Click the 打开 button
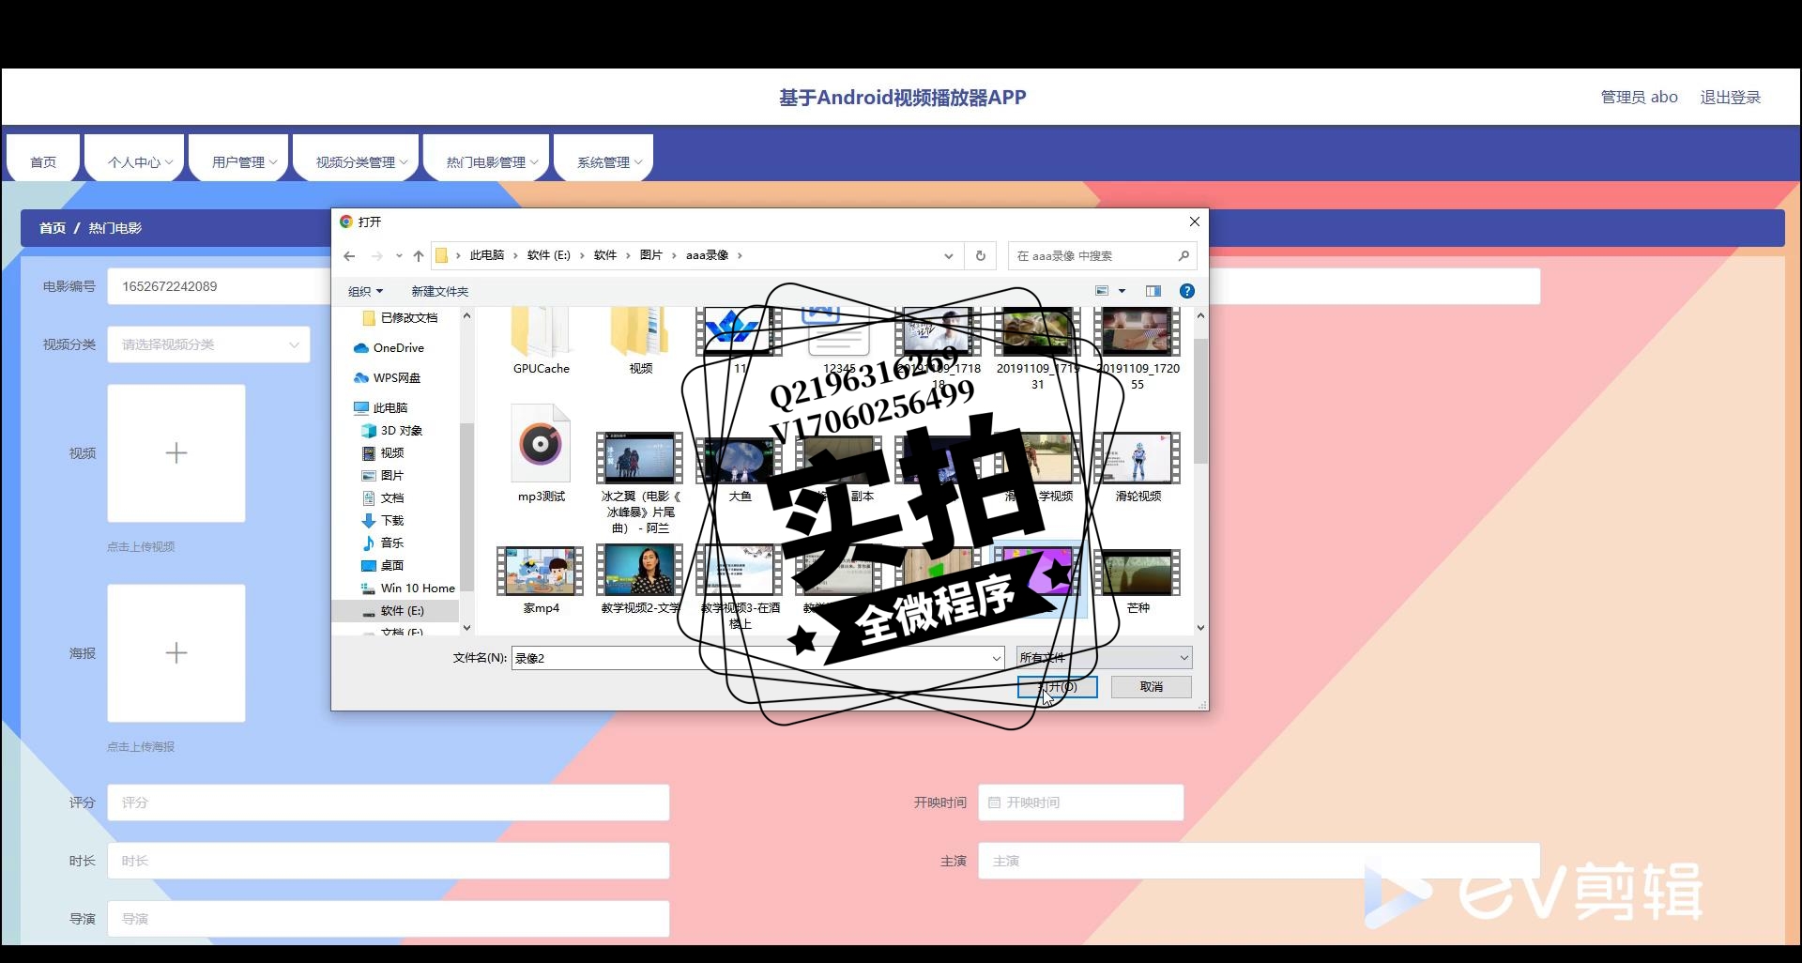 (x=1058, y=687)
